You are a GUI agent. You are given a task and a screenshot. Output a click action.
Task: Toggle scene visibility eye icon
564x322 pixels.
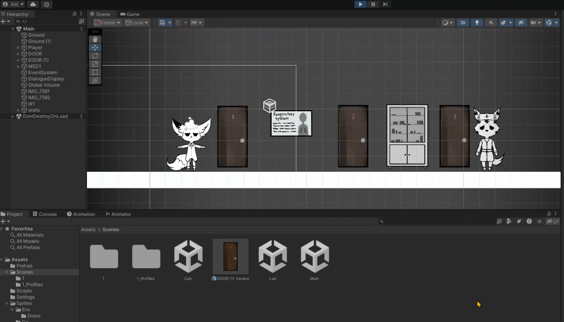pos(521,23)
